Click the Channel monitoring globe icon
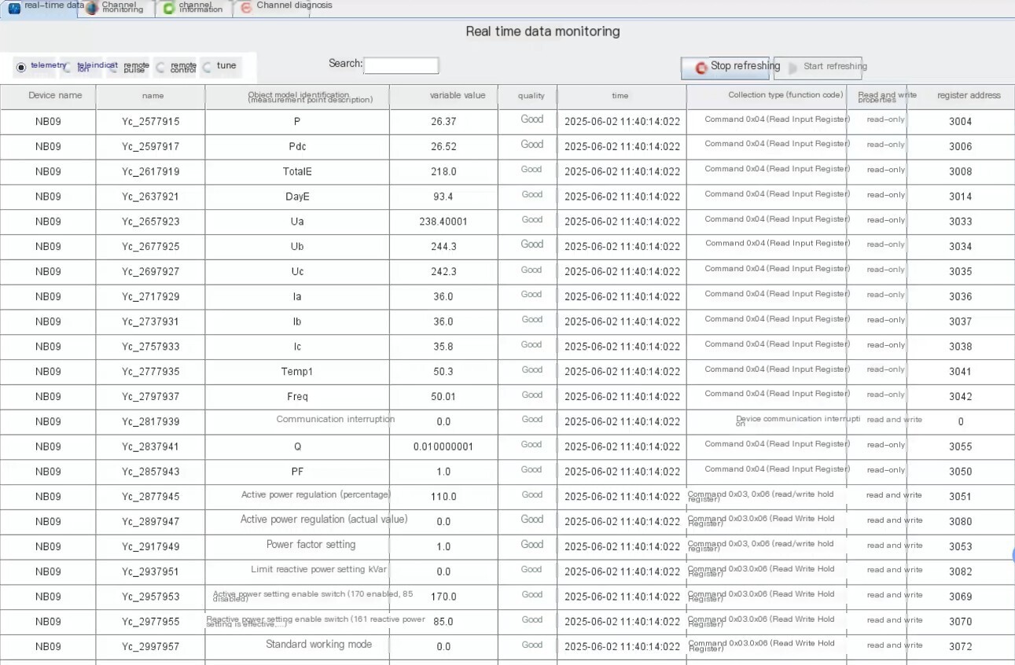The height and width of the screenshot is (665, 1015). click(x=91, y=8)
